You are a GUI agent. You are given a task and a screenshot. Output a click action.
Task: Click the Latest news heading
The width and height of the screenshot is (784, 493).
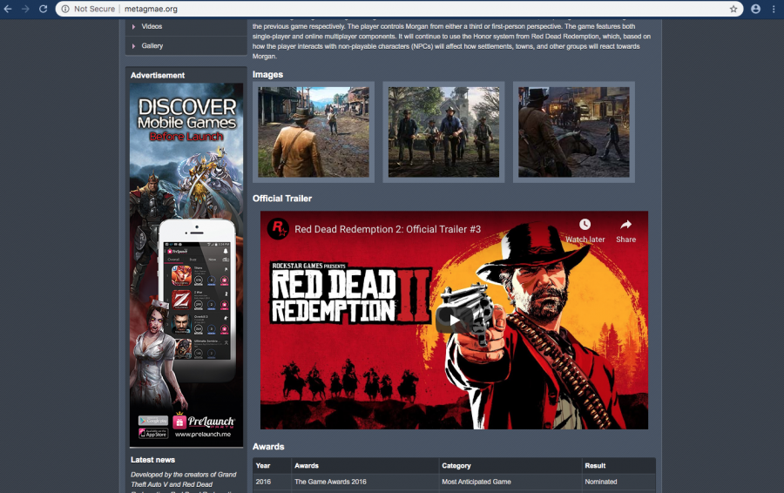[x=153, y=460]
